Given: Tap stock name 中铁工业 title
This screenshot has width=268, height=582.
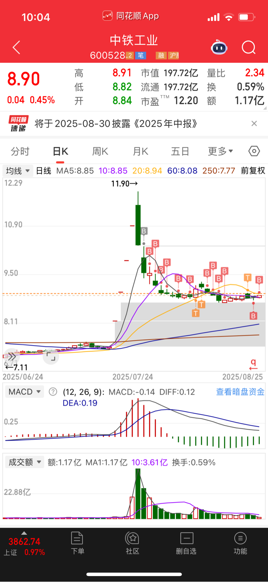Looking at the screenshot, I should 134,40.
